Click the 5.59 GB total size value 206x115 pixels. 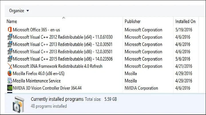coord(110,99)
